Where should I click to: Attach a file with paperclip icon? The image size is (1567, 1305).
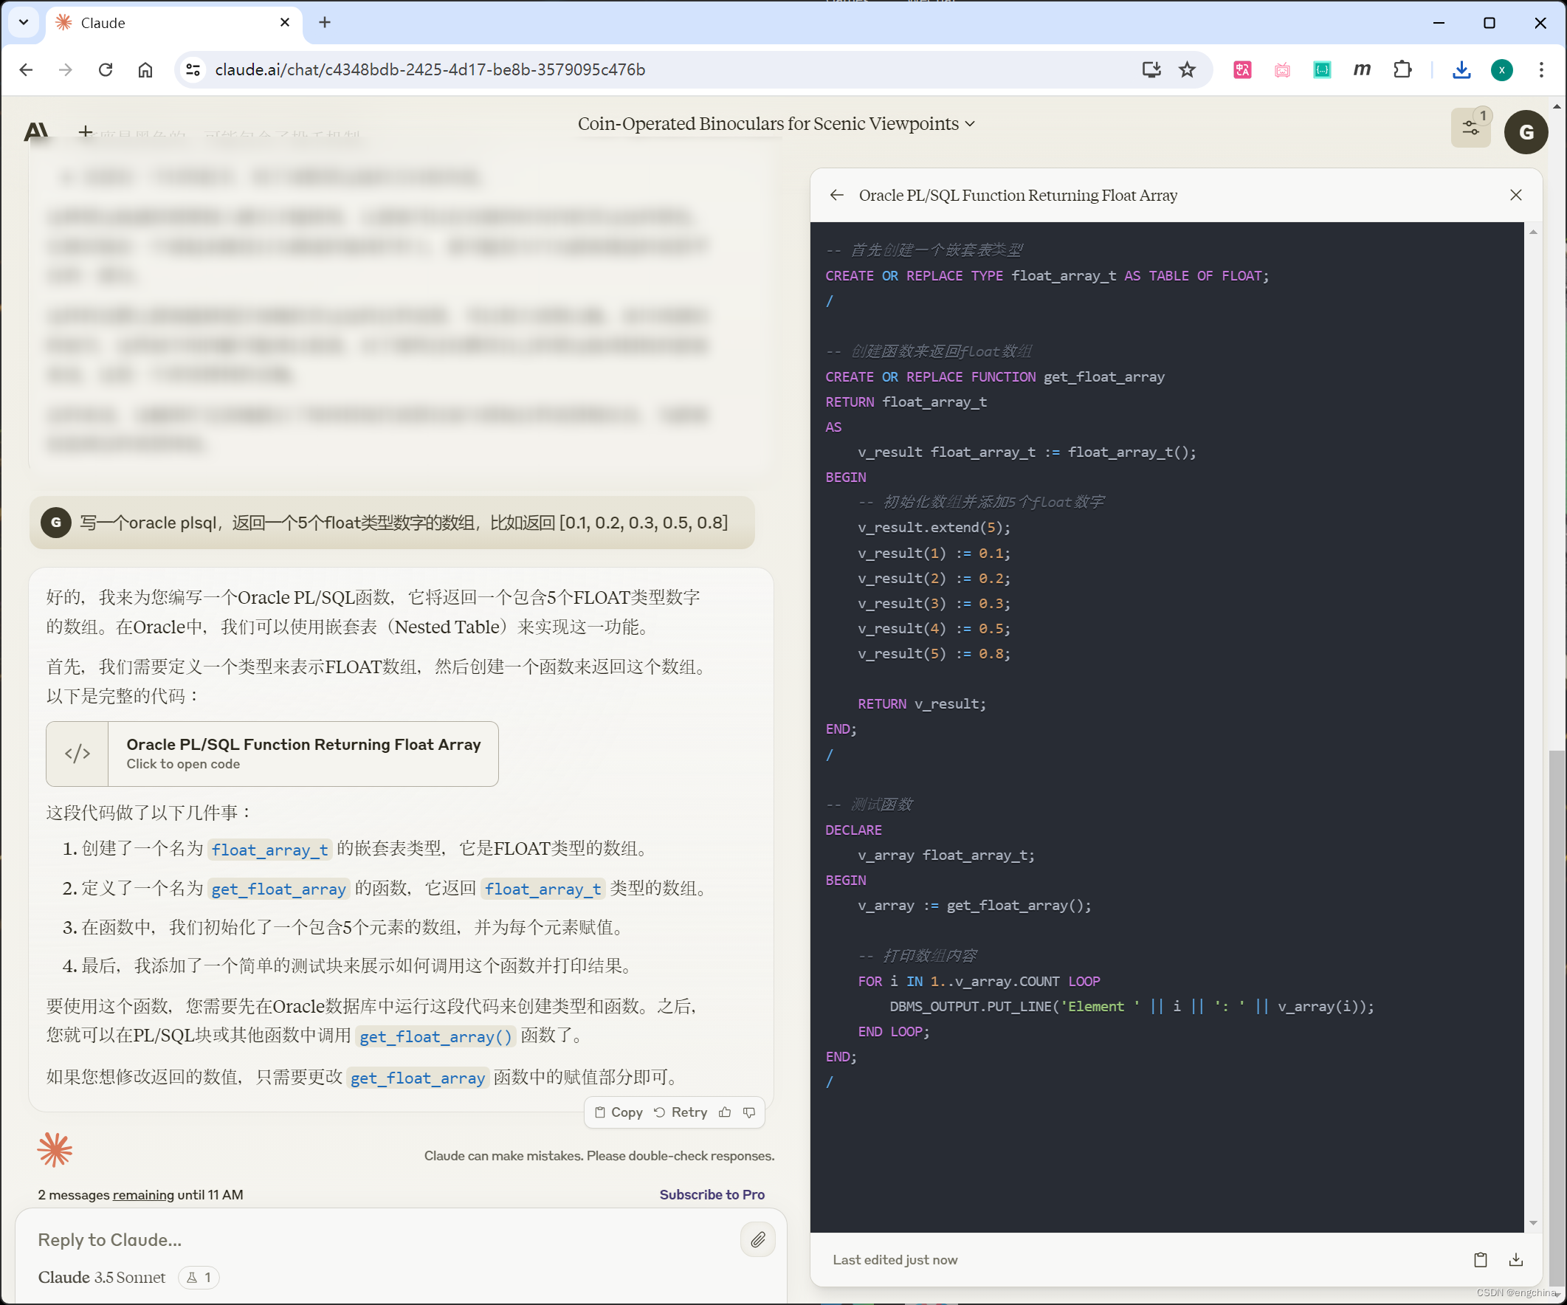(x=757, y=1239)
